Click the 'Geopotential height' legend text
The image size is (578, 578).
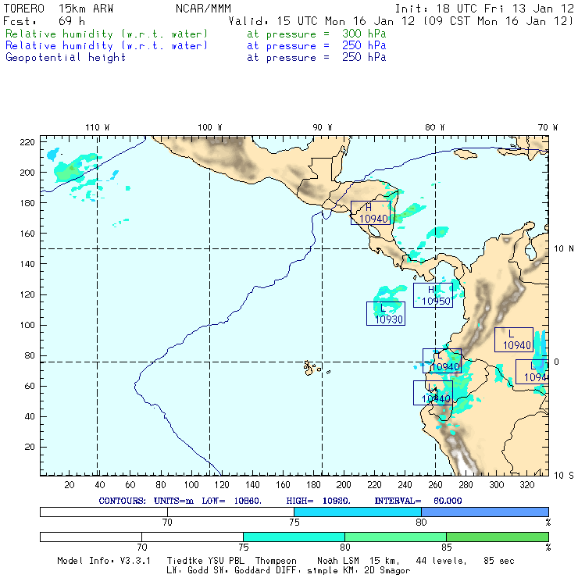pyautogui.click(x=66, y=58)
